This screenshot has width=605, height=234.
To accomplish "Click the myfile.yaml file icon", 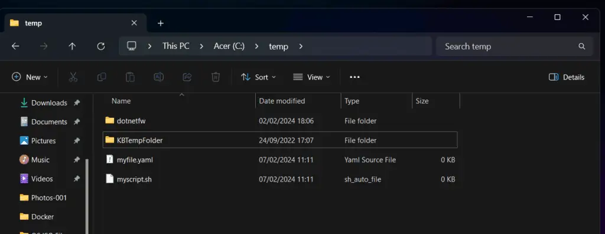I will pos(109,159).
